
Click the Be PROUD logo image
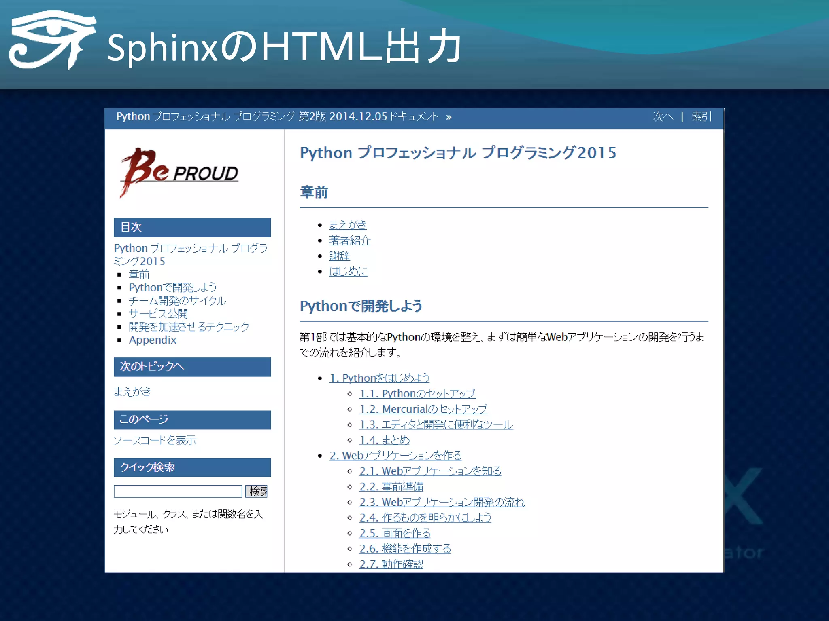179,173
